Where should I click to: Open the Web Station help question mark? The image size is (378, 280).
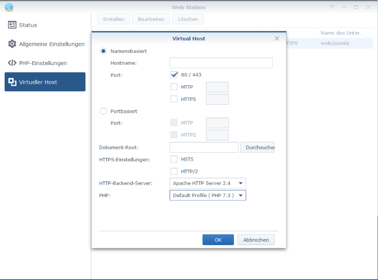[x=332, y=7]
